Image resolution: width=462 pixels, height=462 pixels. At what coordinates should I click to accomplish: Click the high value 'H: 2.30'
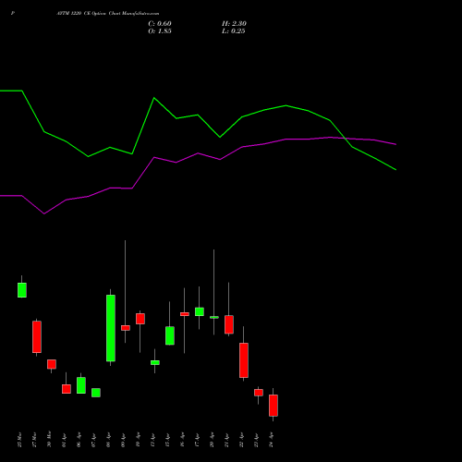[234, 24]
